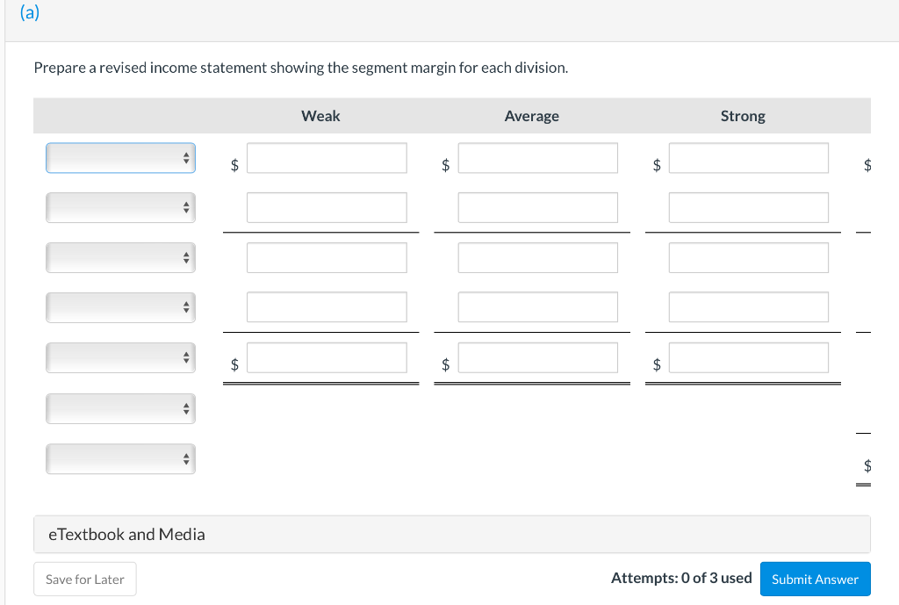Screen dimensions: 899x605
Task: Open the first row account dropdown
Action: pyautogui.click(x=120, y=158)
